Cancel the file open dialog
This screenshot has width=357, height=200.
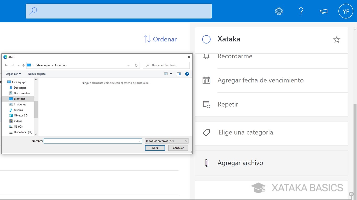(178, 148)
